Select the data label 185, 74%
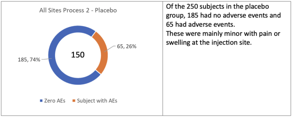Viewport: 292px width, 117px height. point(29,60)
